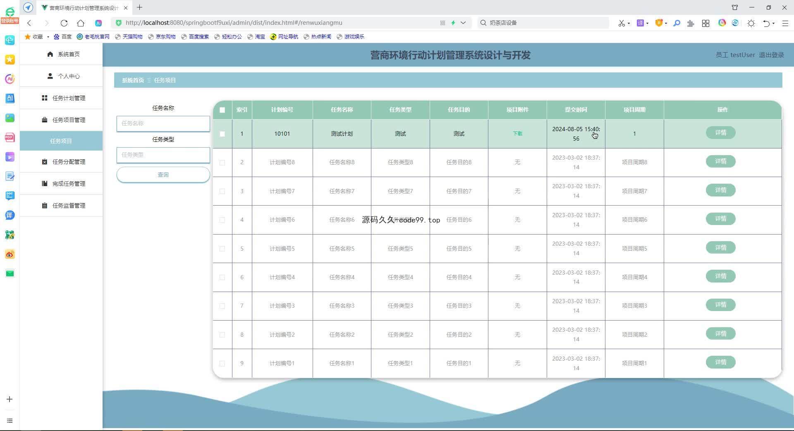Screen dimensions: 794x431
Task: Click 系统首页 breadcrumb link
Action: click(x=133, y=80)
